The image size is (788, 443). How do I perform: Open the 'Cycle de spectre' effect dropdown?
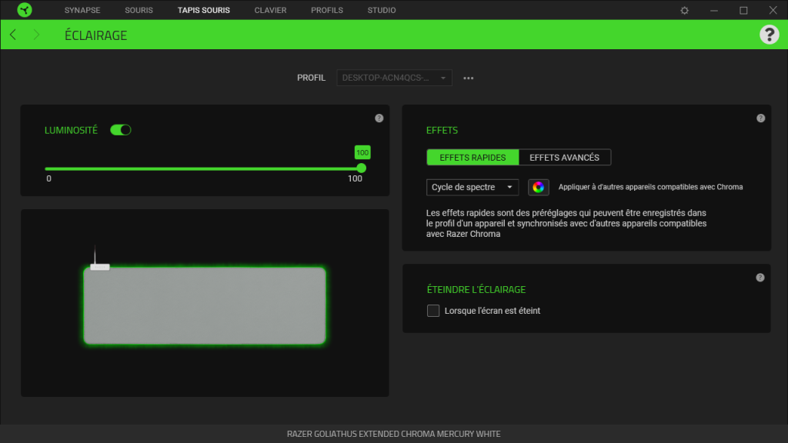click(472, 187)
